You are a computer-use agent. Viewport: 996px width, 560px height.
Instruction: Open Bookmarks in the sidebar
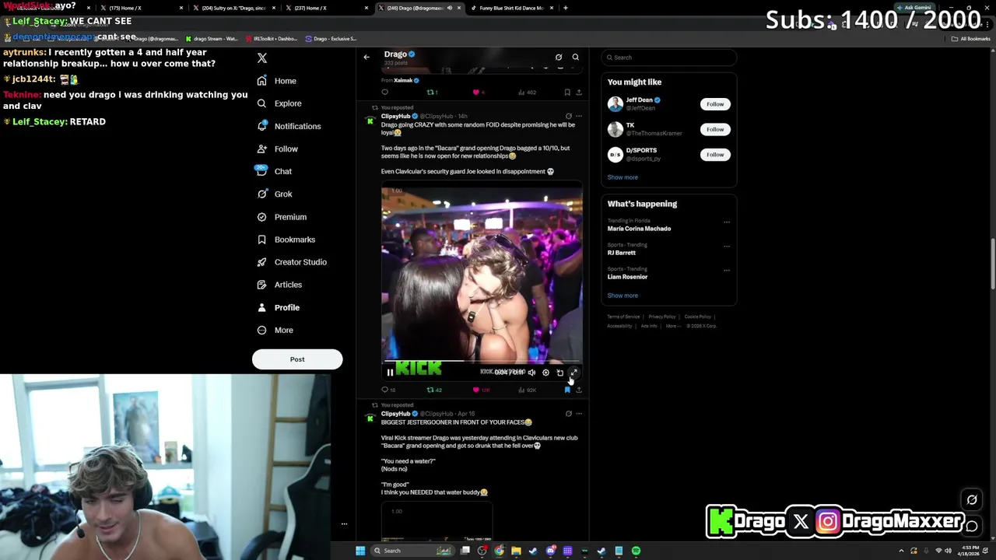286,240
